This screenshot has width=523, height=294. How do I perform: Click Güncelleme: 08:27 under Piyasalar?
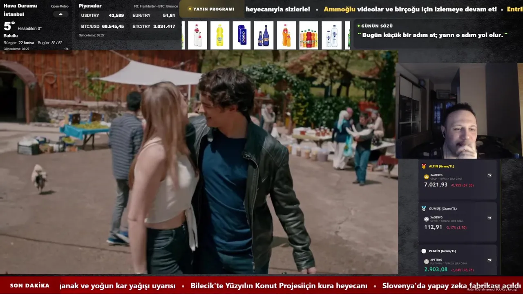coord(92,36)
